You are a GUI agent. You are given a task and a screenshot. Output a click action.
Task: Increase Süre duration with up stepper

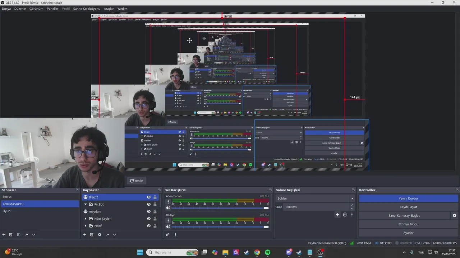click(x=352, y=205)
